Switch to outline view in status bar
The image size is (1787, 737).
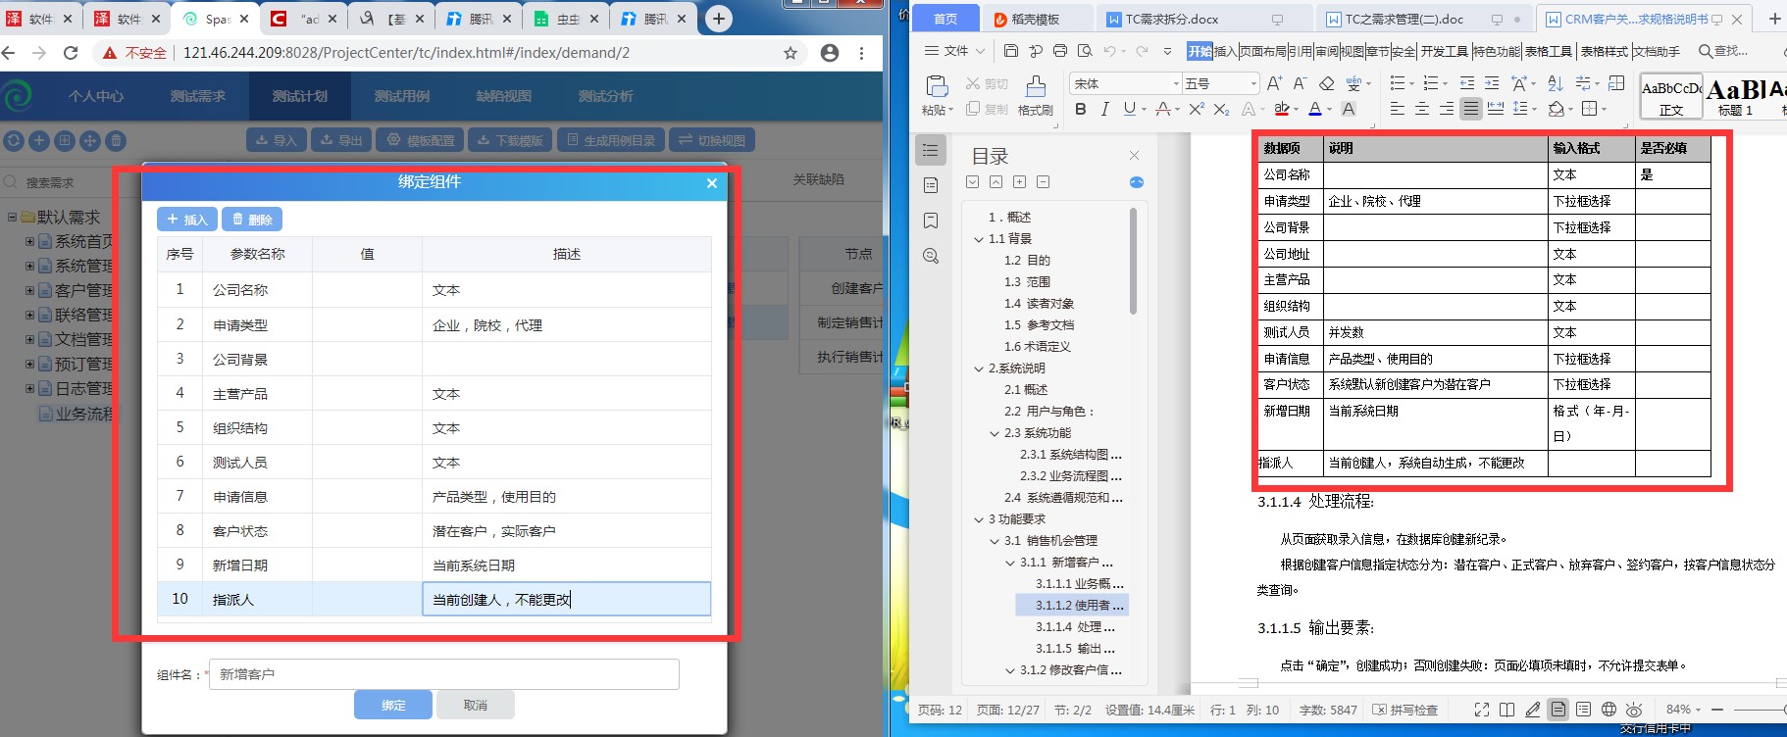[1584, 710]
